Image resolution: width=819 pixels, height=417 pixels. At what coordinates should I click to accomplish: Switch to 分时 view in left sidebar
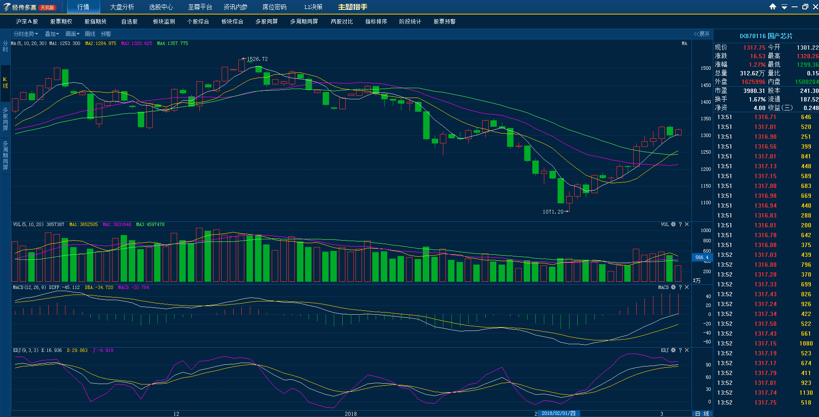tap(5, 46)
